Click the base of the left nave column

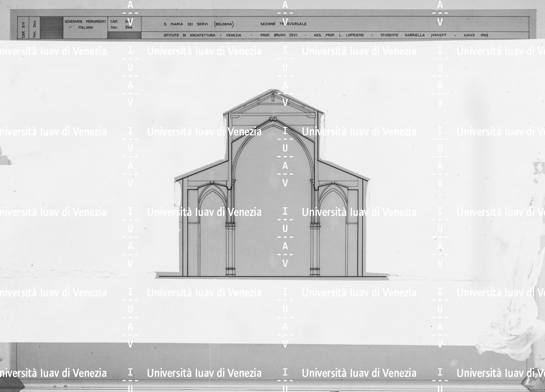coord(230,272)
